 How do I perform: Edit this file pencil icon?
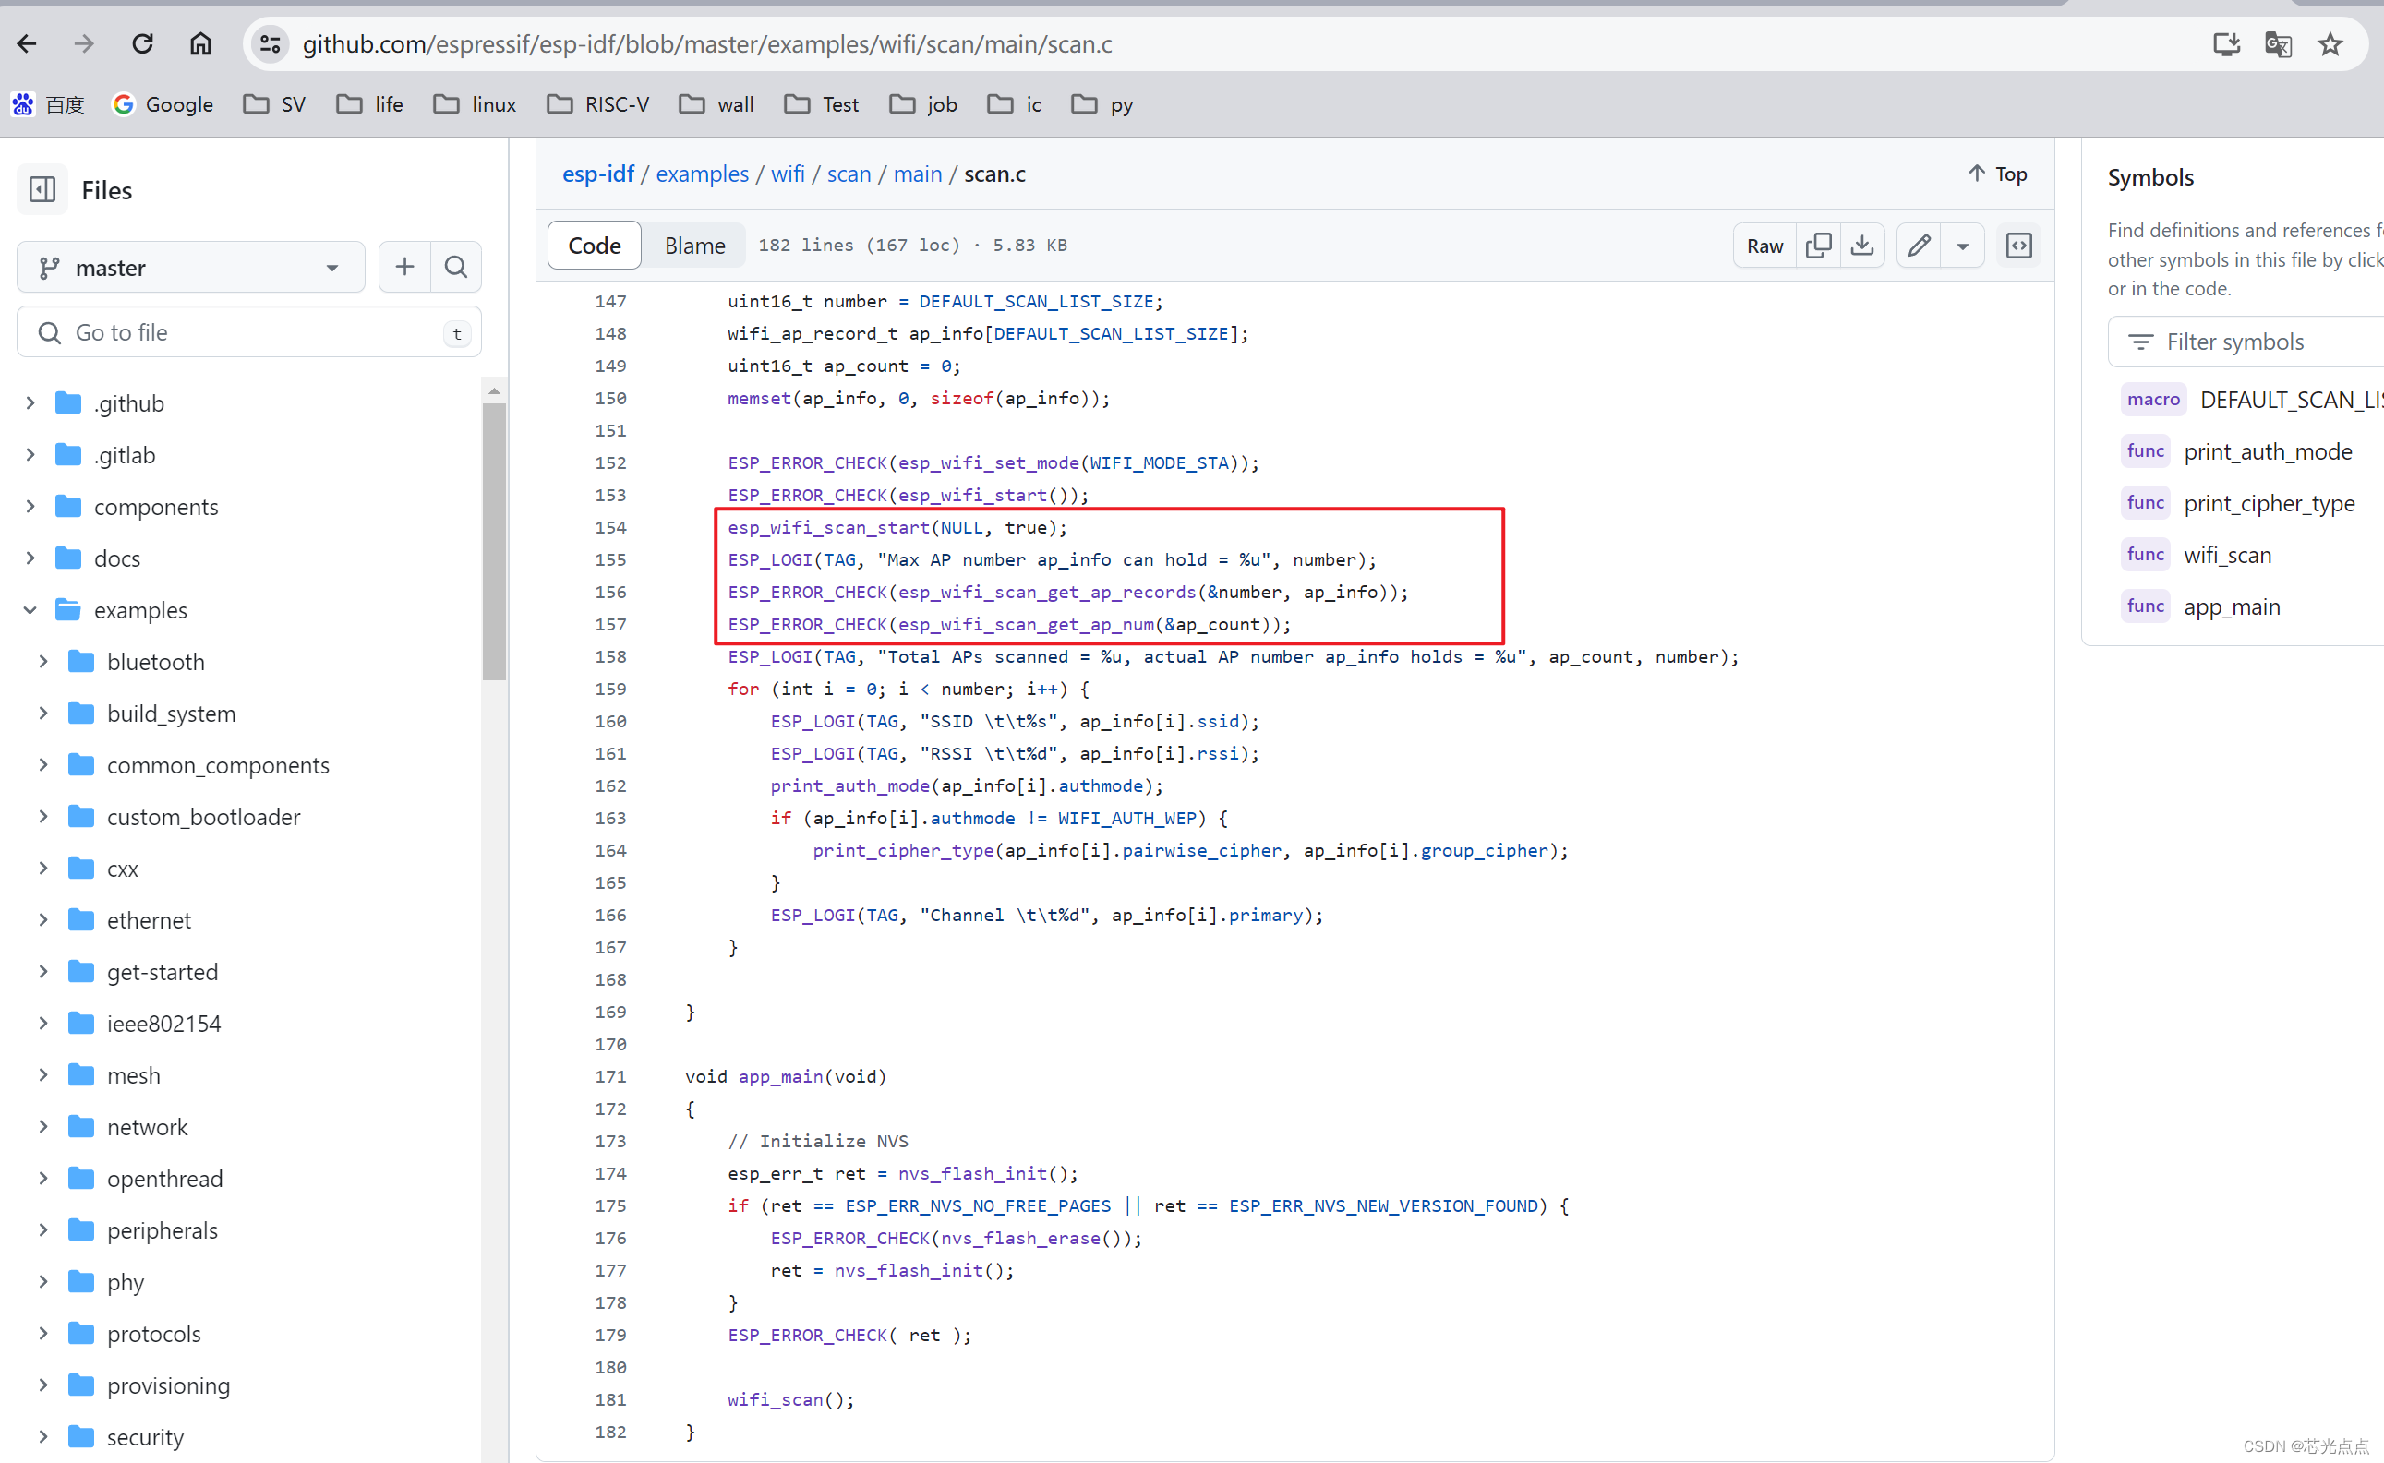click(x=1920, y=246)
